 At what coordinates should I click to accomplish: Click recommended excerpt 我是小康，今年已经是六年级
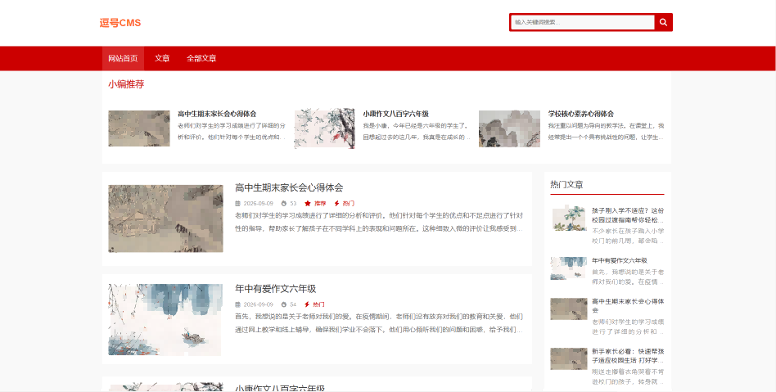[x=417, y=132]
